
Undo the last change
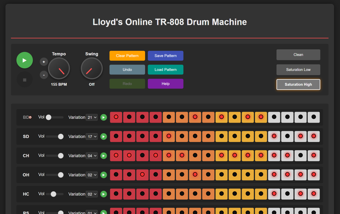(127, 70)
